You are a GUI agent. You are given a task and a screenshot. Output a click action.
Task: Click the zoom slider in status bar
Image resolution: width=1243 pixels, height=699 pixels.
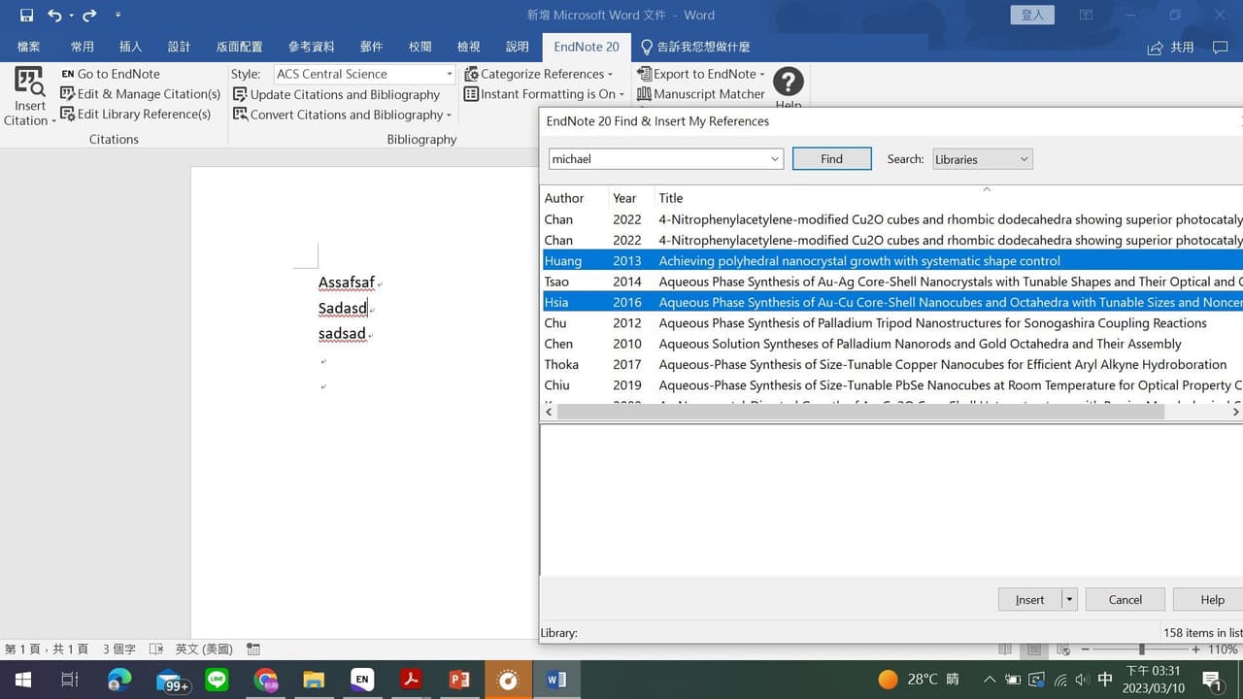click(x=1141, y=649)
